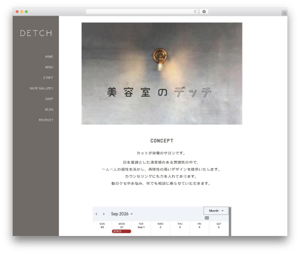Click the CONCEPT heading
The height and width of the screenshot is (254, 300).
point(162,141)
